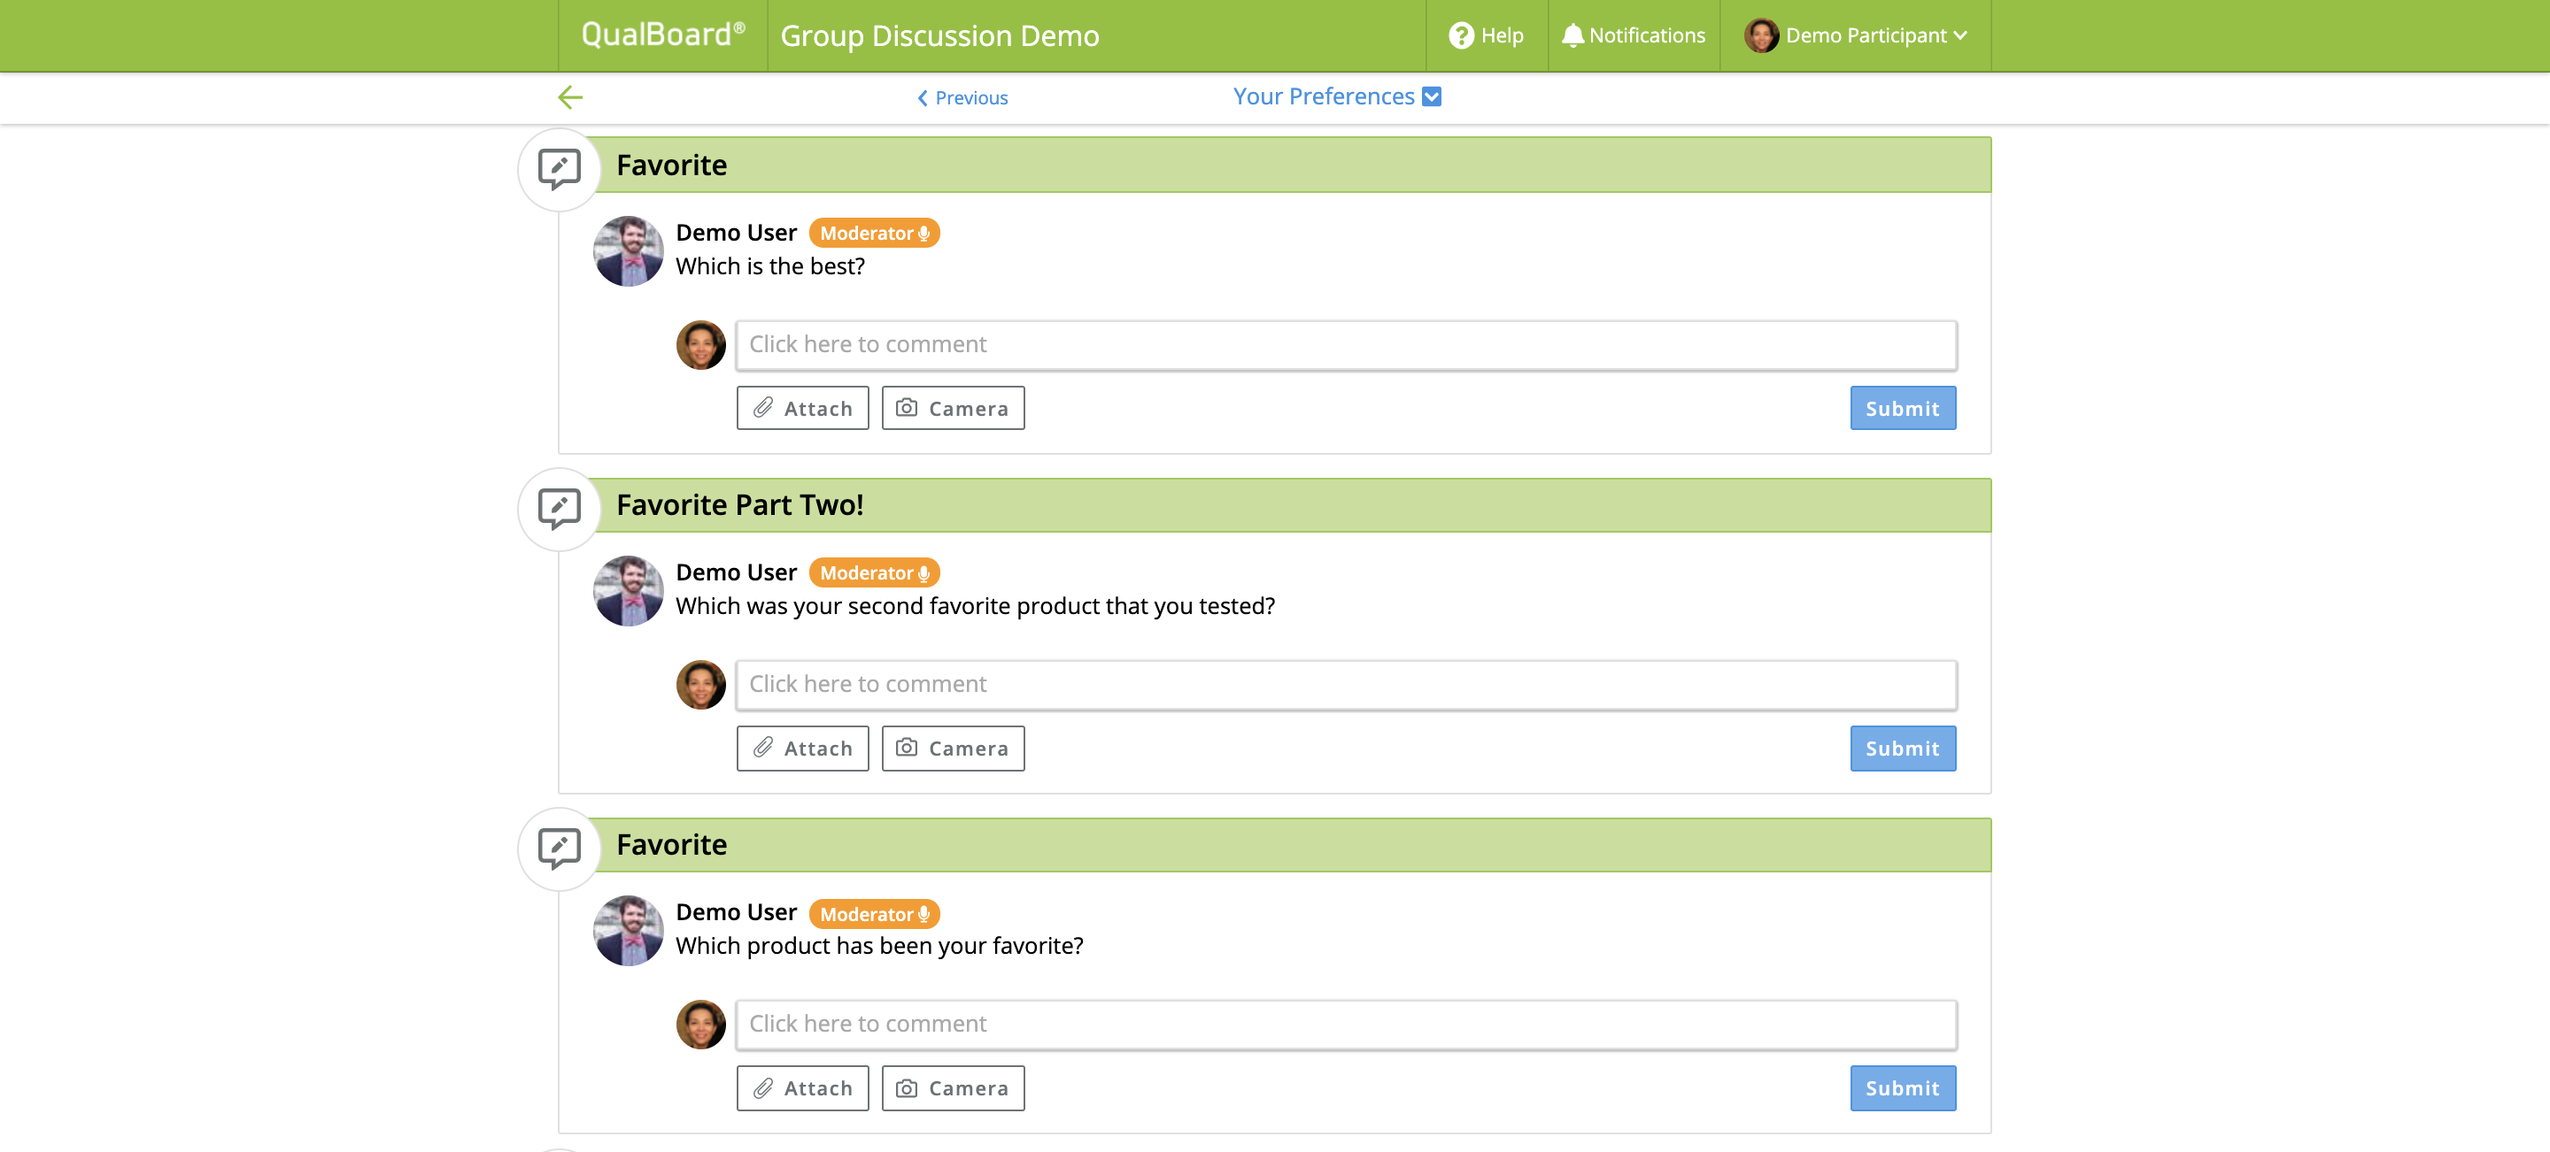Click discussion icon beside Favorite Part Two!
2550x1152 pixels.
[560, 508]
